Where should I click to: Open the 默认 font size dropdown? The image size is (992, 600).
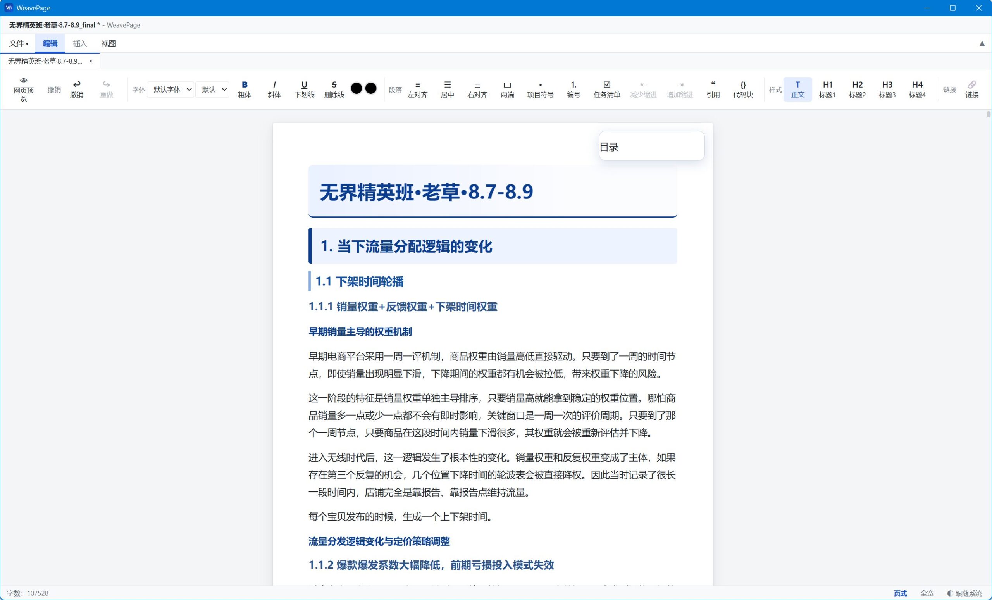tap(212, 90)
